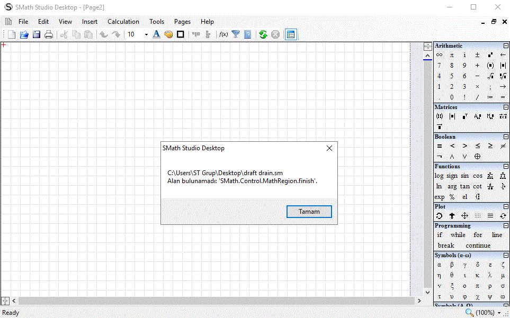Click the 'while' programming keyword
This screenshot has width=510, height=318.
[x=458, y=235]
